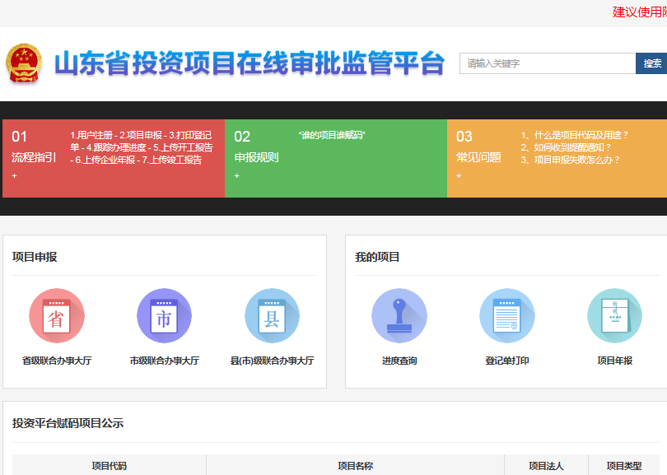Click the keyword search input field

pyautogui.click(x=547, y=63)
